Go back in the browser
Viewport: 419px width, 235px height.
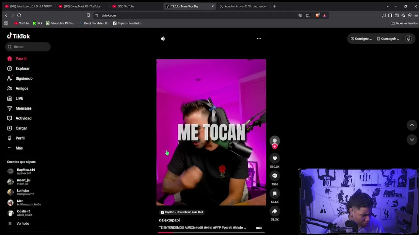(6, 15)
